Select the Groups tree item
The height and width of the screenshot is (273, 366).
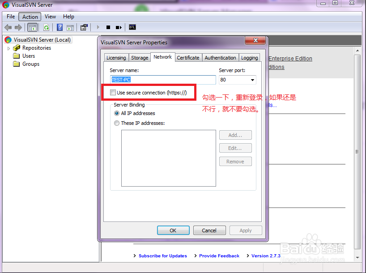tap(31, 64)
